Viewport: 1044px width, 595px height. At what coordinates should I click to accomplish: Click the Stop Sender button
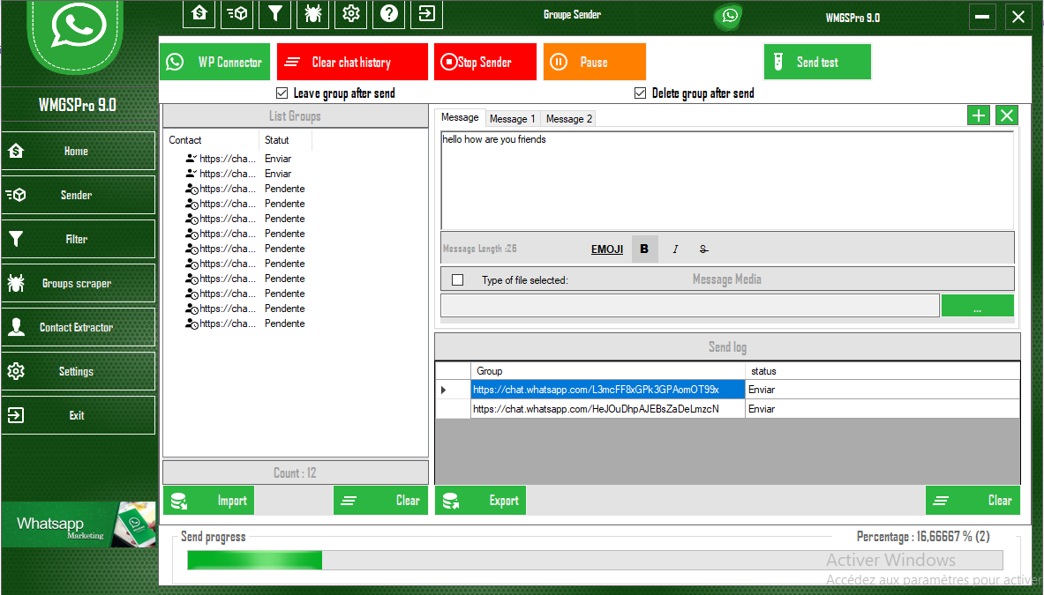click(x=484, y=62)
